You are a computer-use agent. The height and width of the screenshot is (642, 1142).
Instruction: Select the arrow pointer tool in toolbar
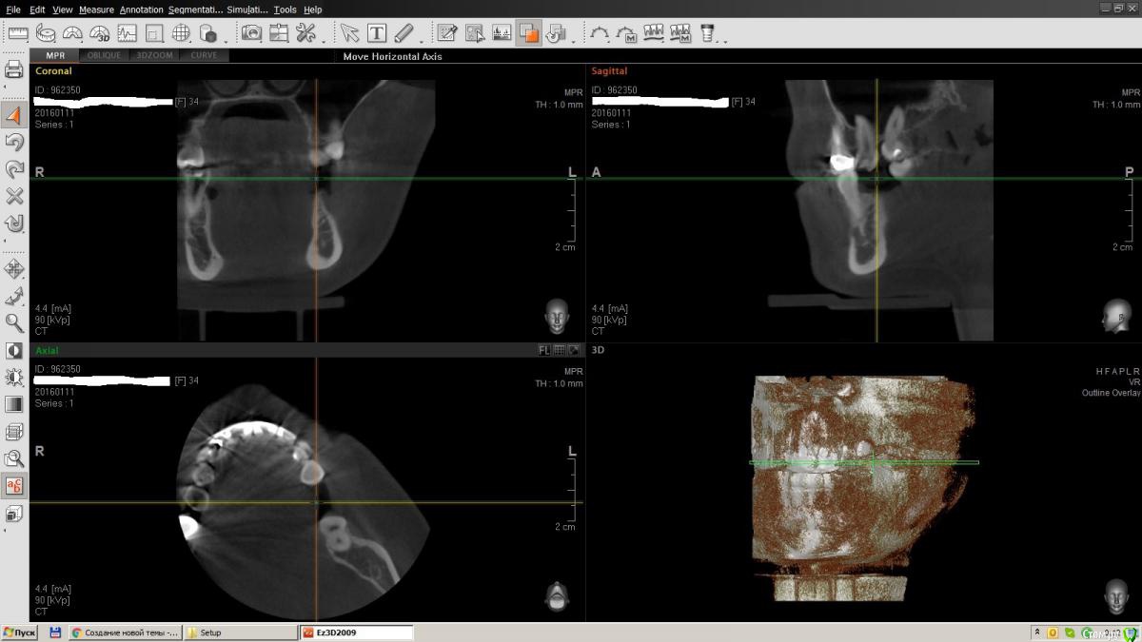(350, 33)
